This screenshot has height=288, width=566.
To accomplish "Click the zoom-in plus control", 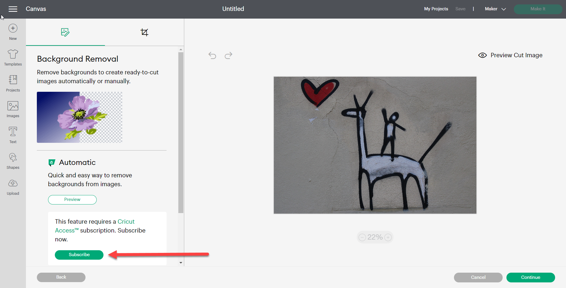I will (388, 237).
